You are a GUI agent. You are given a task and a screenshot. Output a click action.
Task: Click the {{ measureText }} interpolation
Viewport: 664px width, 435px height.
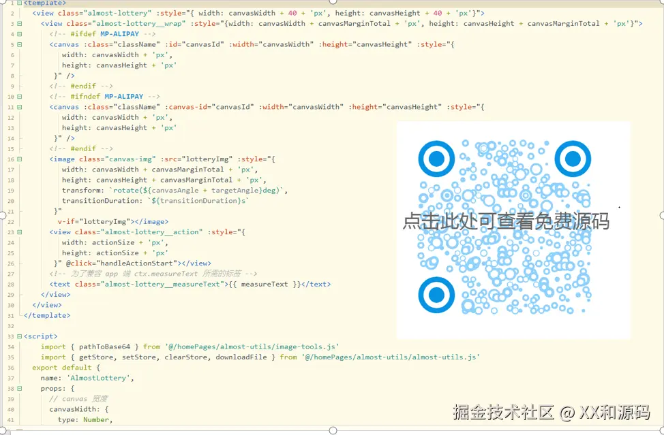pyautogui.click(x=265, y=284)
